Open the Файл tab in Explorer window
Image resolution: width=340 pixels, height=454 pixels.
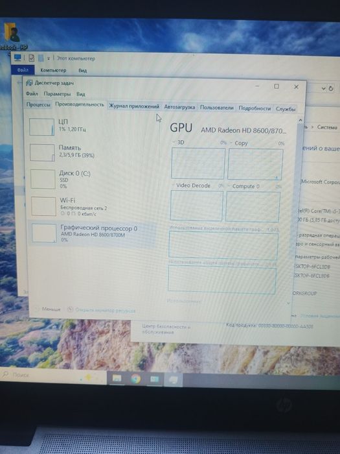tap(23, 70)
